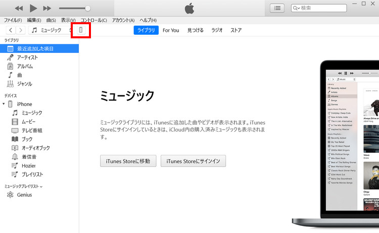Select the テレビ番組 label under iPhone

pyautogui.click(x=32, y=131)
